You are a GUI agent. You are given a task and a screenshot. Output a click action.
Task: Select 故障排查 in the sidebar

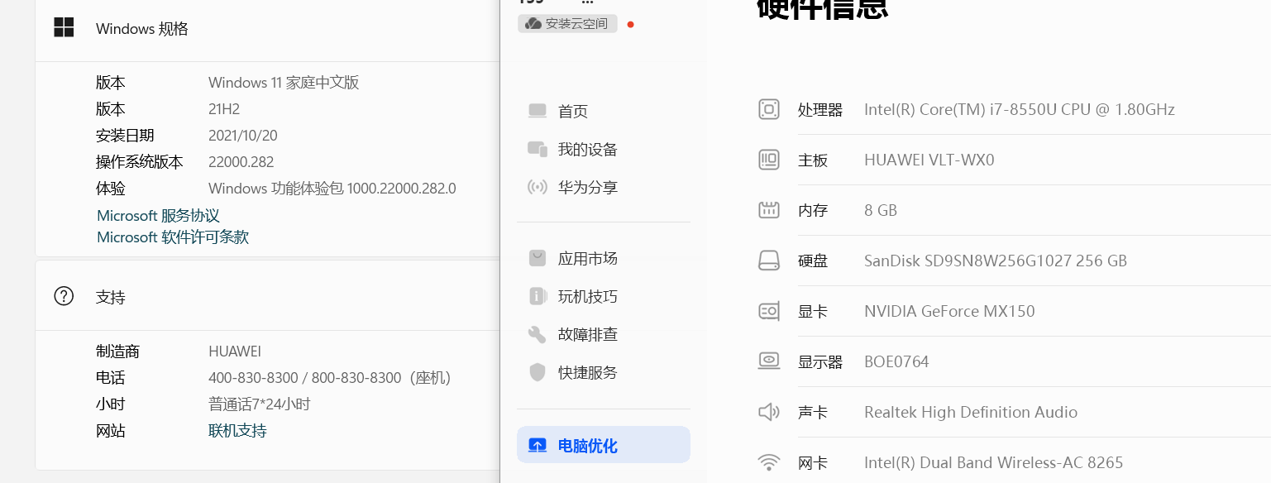click(604, 334)
